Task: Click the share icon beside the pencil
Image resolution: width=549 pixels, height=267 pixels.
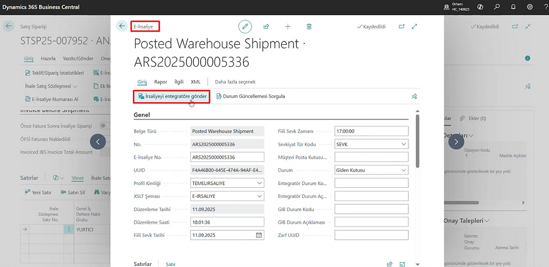Action: pyautogui.click(x=267, y=26)
